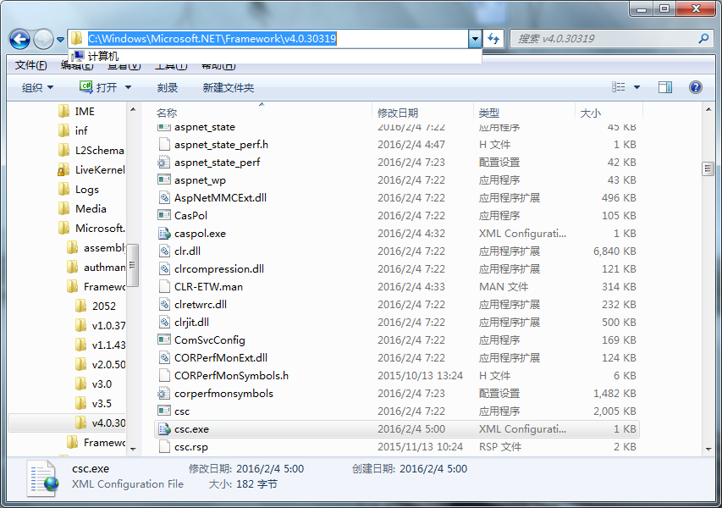Click the blue help question icon
Screen dimensions: 722x508
pyautogui.click(x=695, y=87)
